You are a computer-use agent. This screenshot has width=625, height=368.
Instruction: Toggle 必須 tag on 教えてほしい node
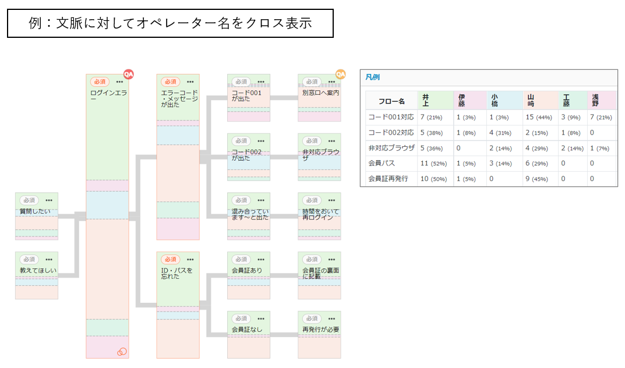pyautogui.click(x=29, y=259)
